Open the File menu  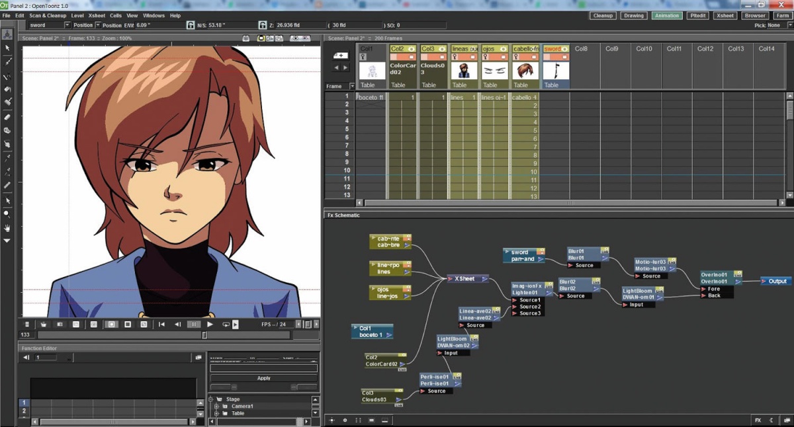(x=7, y=15)
